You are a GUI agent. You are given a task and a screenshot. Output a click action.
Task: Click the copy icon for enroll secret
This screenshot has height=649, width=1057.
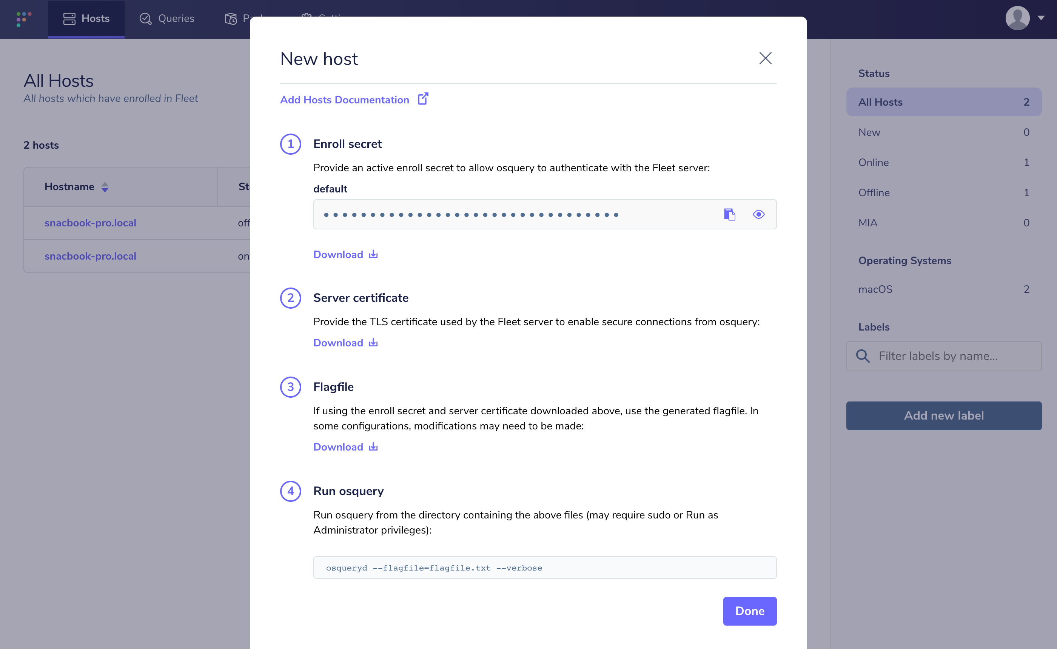(x=730, y=214)
